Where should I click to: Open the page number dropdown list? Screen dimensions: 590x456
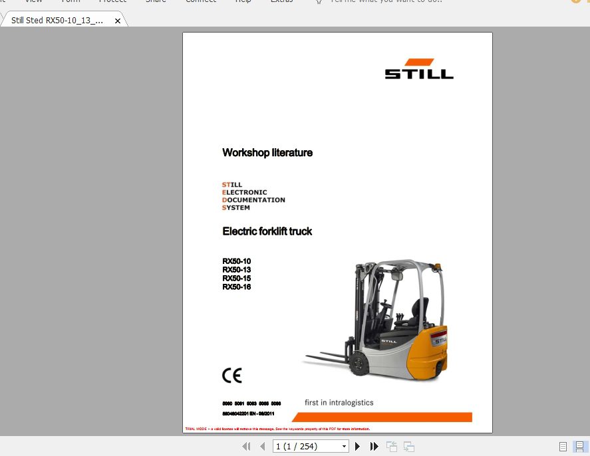[x=344, y=446]
